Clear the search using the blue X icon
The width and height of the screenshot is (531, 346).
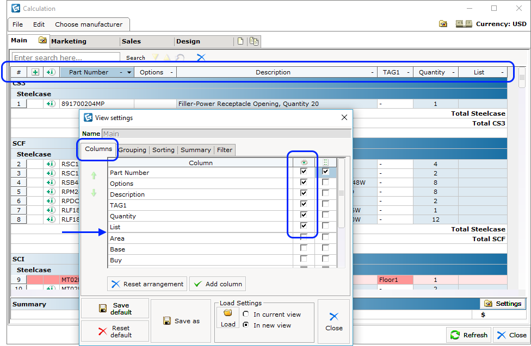201,57
